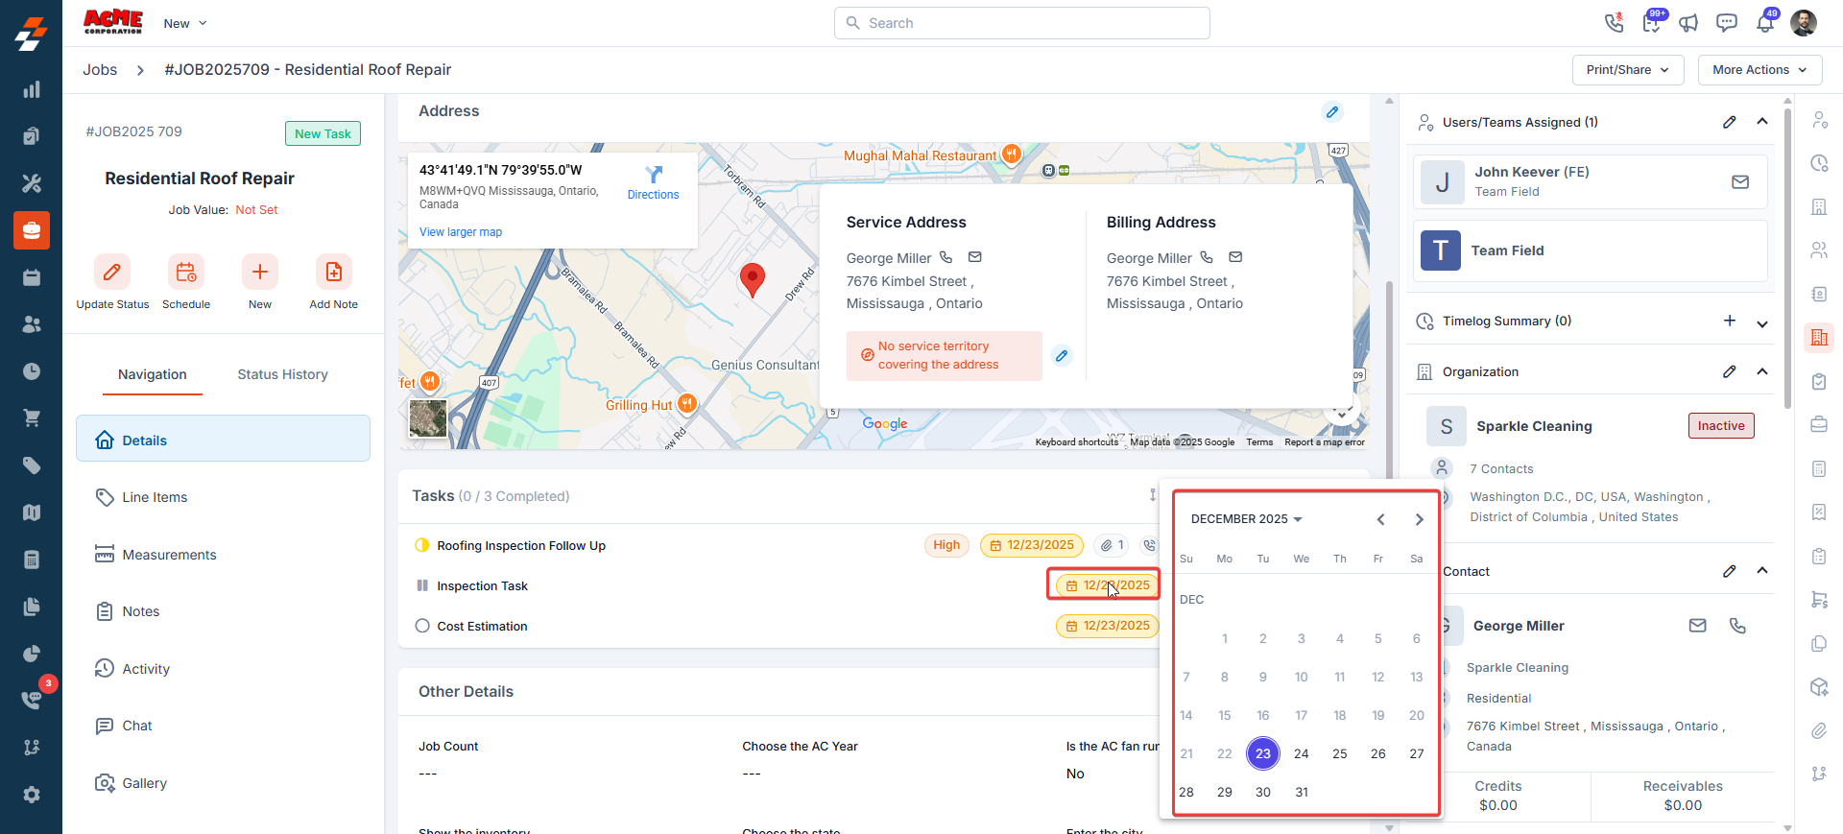The height and width of the screenshot is (834, 1843).
Task: Toggle Roofing Inspection Follow Up status circle
Action: tap(422, 545)
